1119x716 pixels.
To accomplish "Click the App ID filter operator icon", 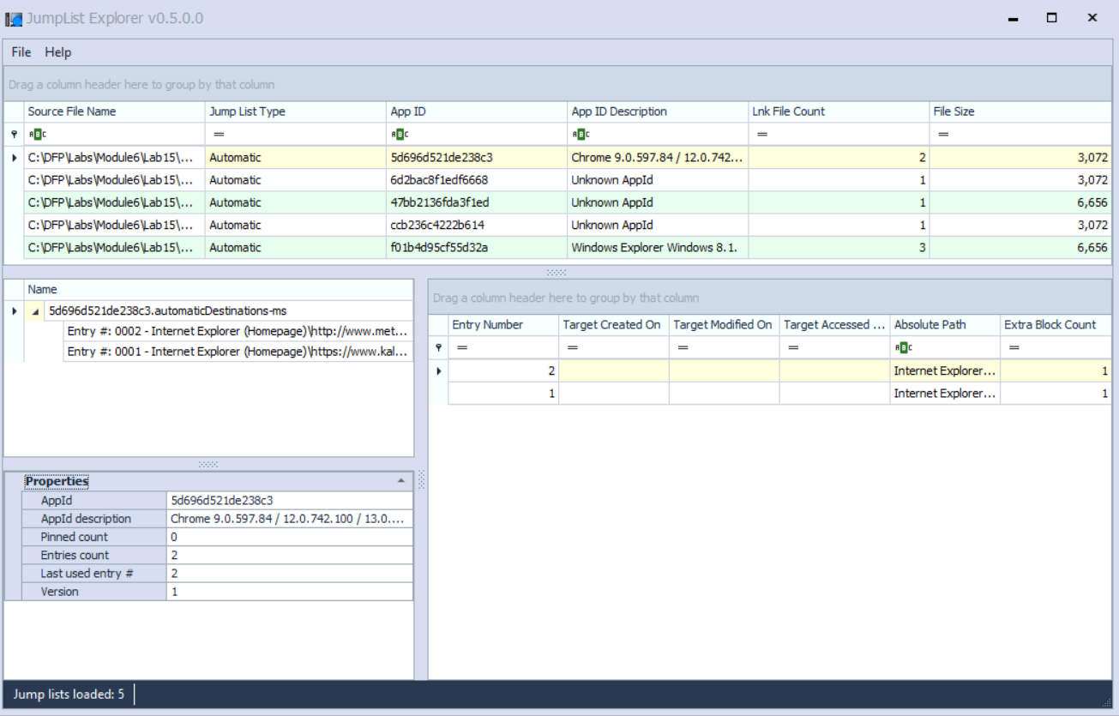I will coord(399,135).
